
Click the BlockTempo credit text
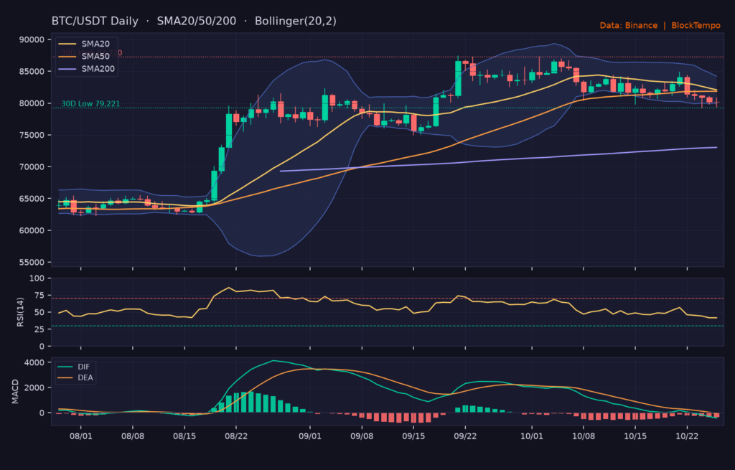tap(696, 25)
